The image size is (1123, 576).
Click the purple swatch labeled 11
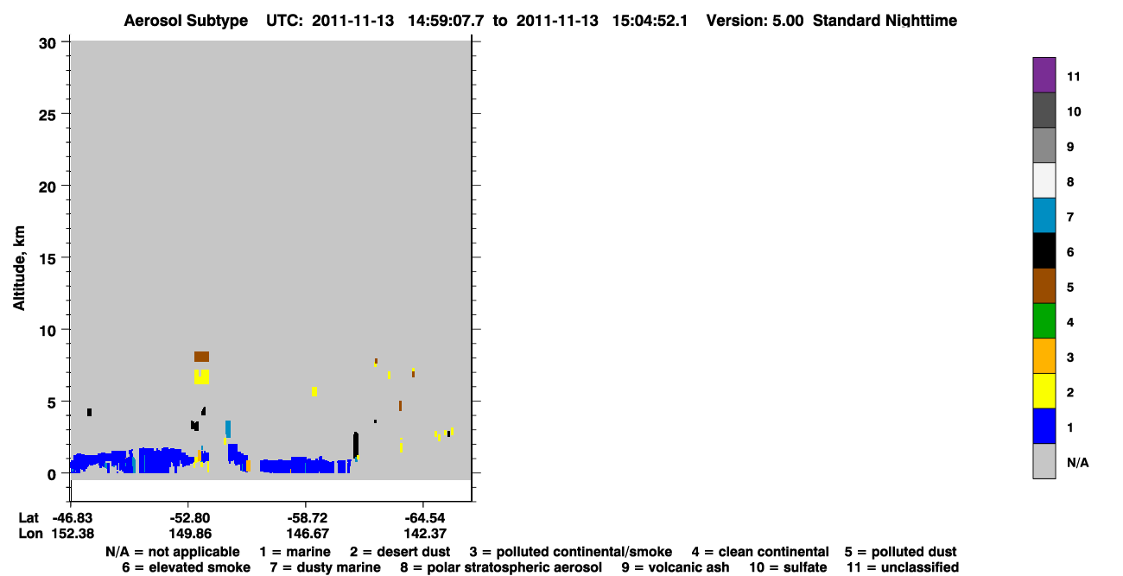[x=1044, y=75]
